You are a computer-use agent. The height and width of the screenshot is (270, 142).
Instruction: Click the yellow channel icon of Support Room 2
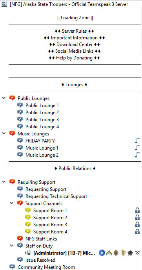28,218
